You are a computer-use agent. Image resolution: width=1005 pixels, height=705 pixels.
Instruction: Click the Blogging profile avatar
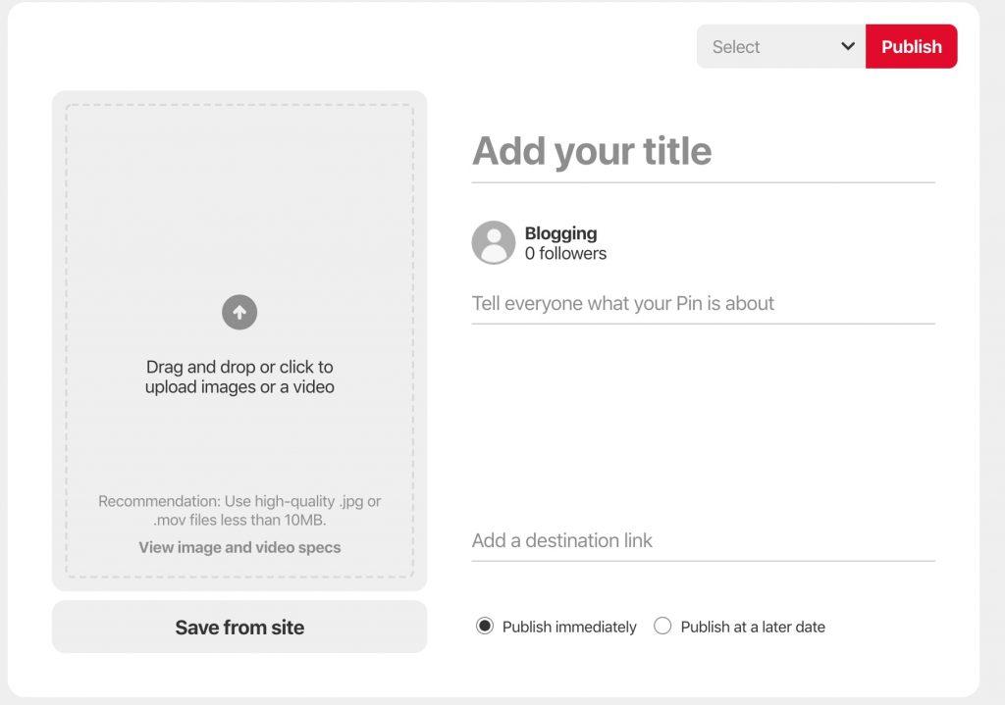[x=494, y=243]
